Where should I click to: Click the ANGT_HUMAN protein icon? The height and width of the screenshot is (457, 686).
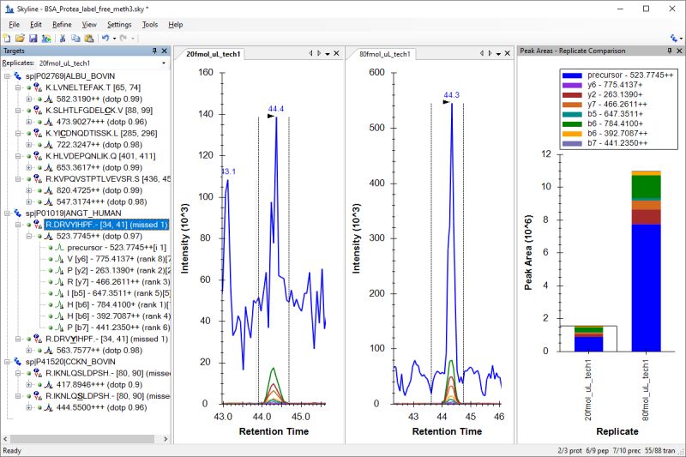coord(17,213)
